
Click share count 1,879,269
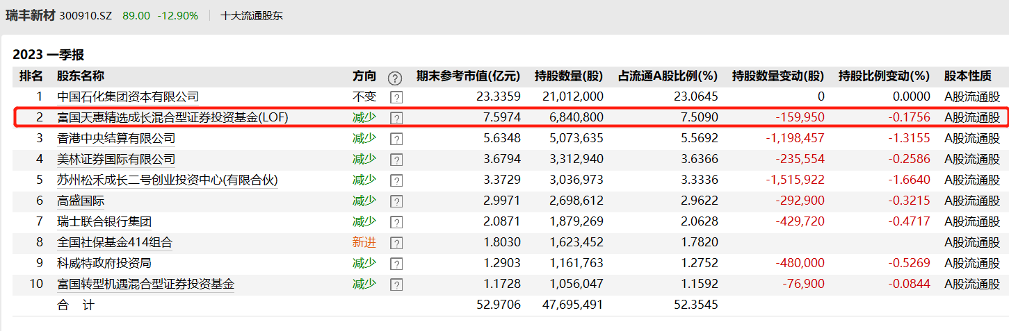576,221
